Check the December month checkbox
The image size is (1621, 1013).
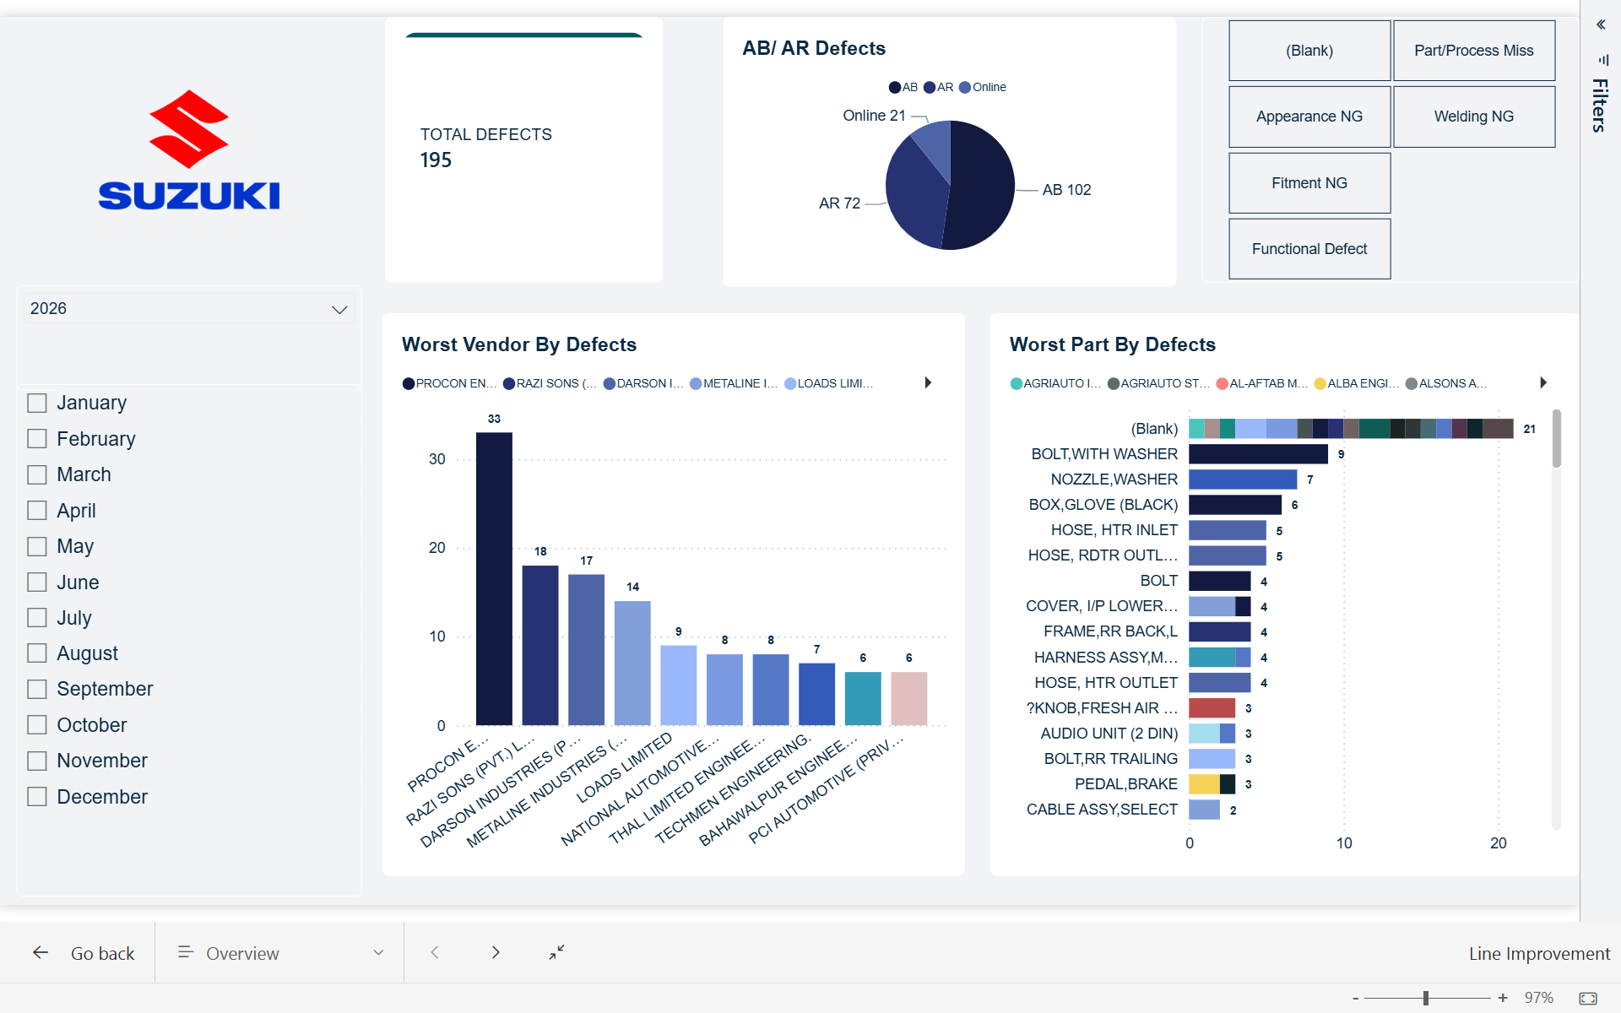click(37, 796)
